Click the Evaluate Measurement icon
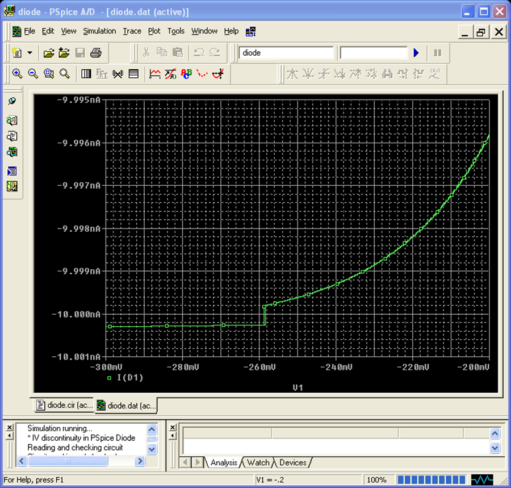 [x=170, y=74]
